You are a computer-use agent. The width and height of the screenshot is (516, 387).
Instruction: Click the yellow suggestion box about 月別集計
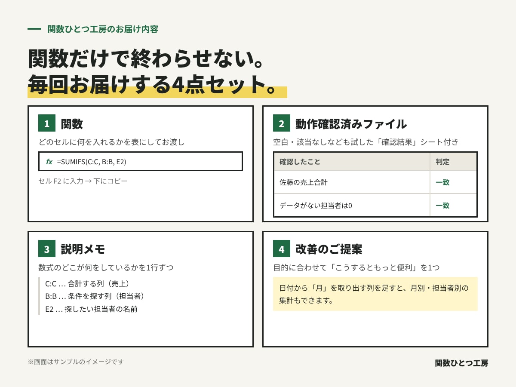coord(375,294)
